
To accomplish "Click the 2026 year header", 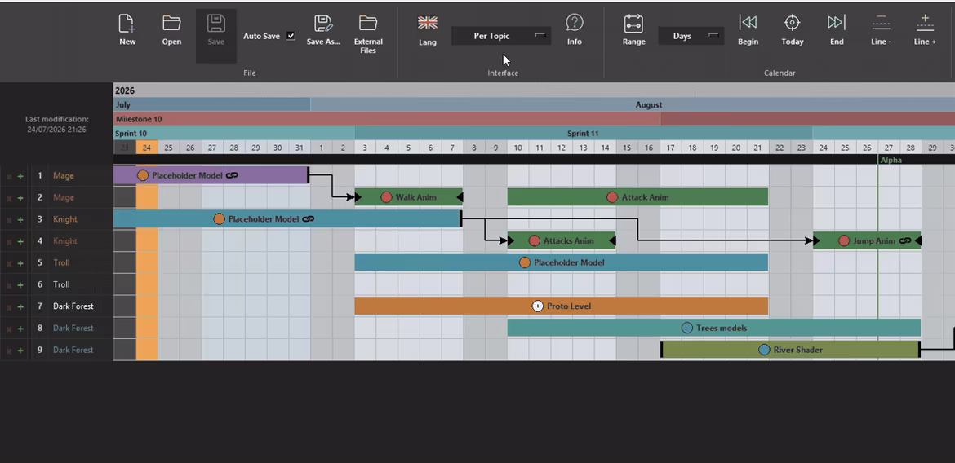I will [x=534, y=90].
